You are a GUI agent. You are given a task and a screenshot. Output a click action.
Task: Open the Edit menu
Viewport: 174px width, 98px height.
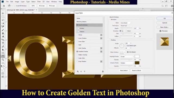tap(12, 2)
